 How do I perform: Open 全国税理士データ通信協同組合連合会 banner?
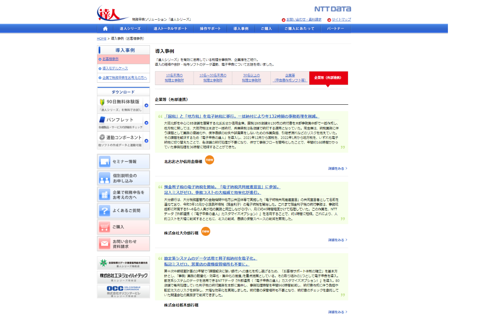(x=123, y=263)
